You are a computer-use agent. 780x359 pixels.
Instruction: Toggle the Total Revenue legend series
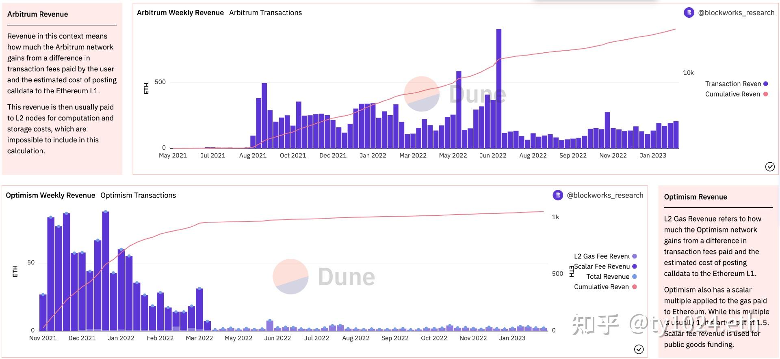click(611, 277)
